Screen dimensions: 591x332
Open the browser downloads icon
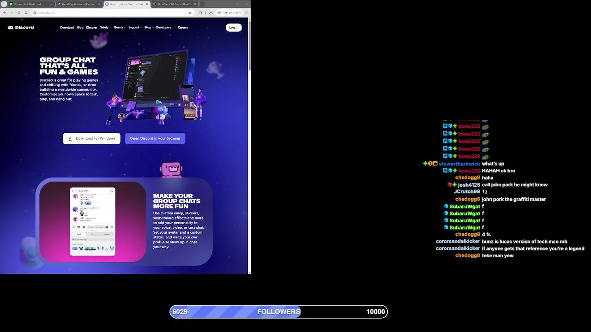pos(211,12)
